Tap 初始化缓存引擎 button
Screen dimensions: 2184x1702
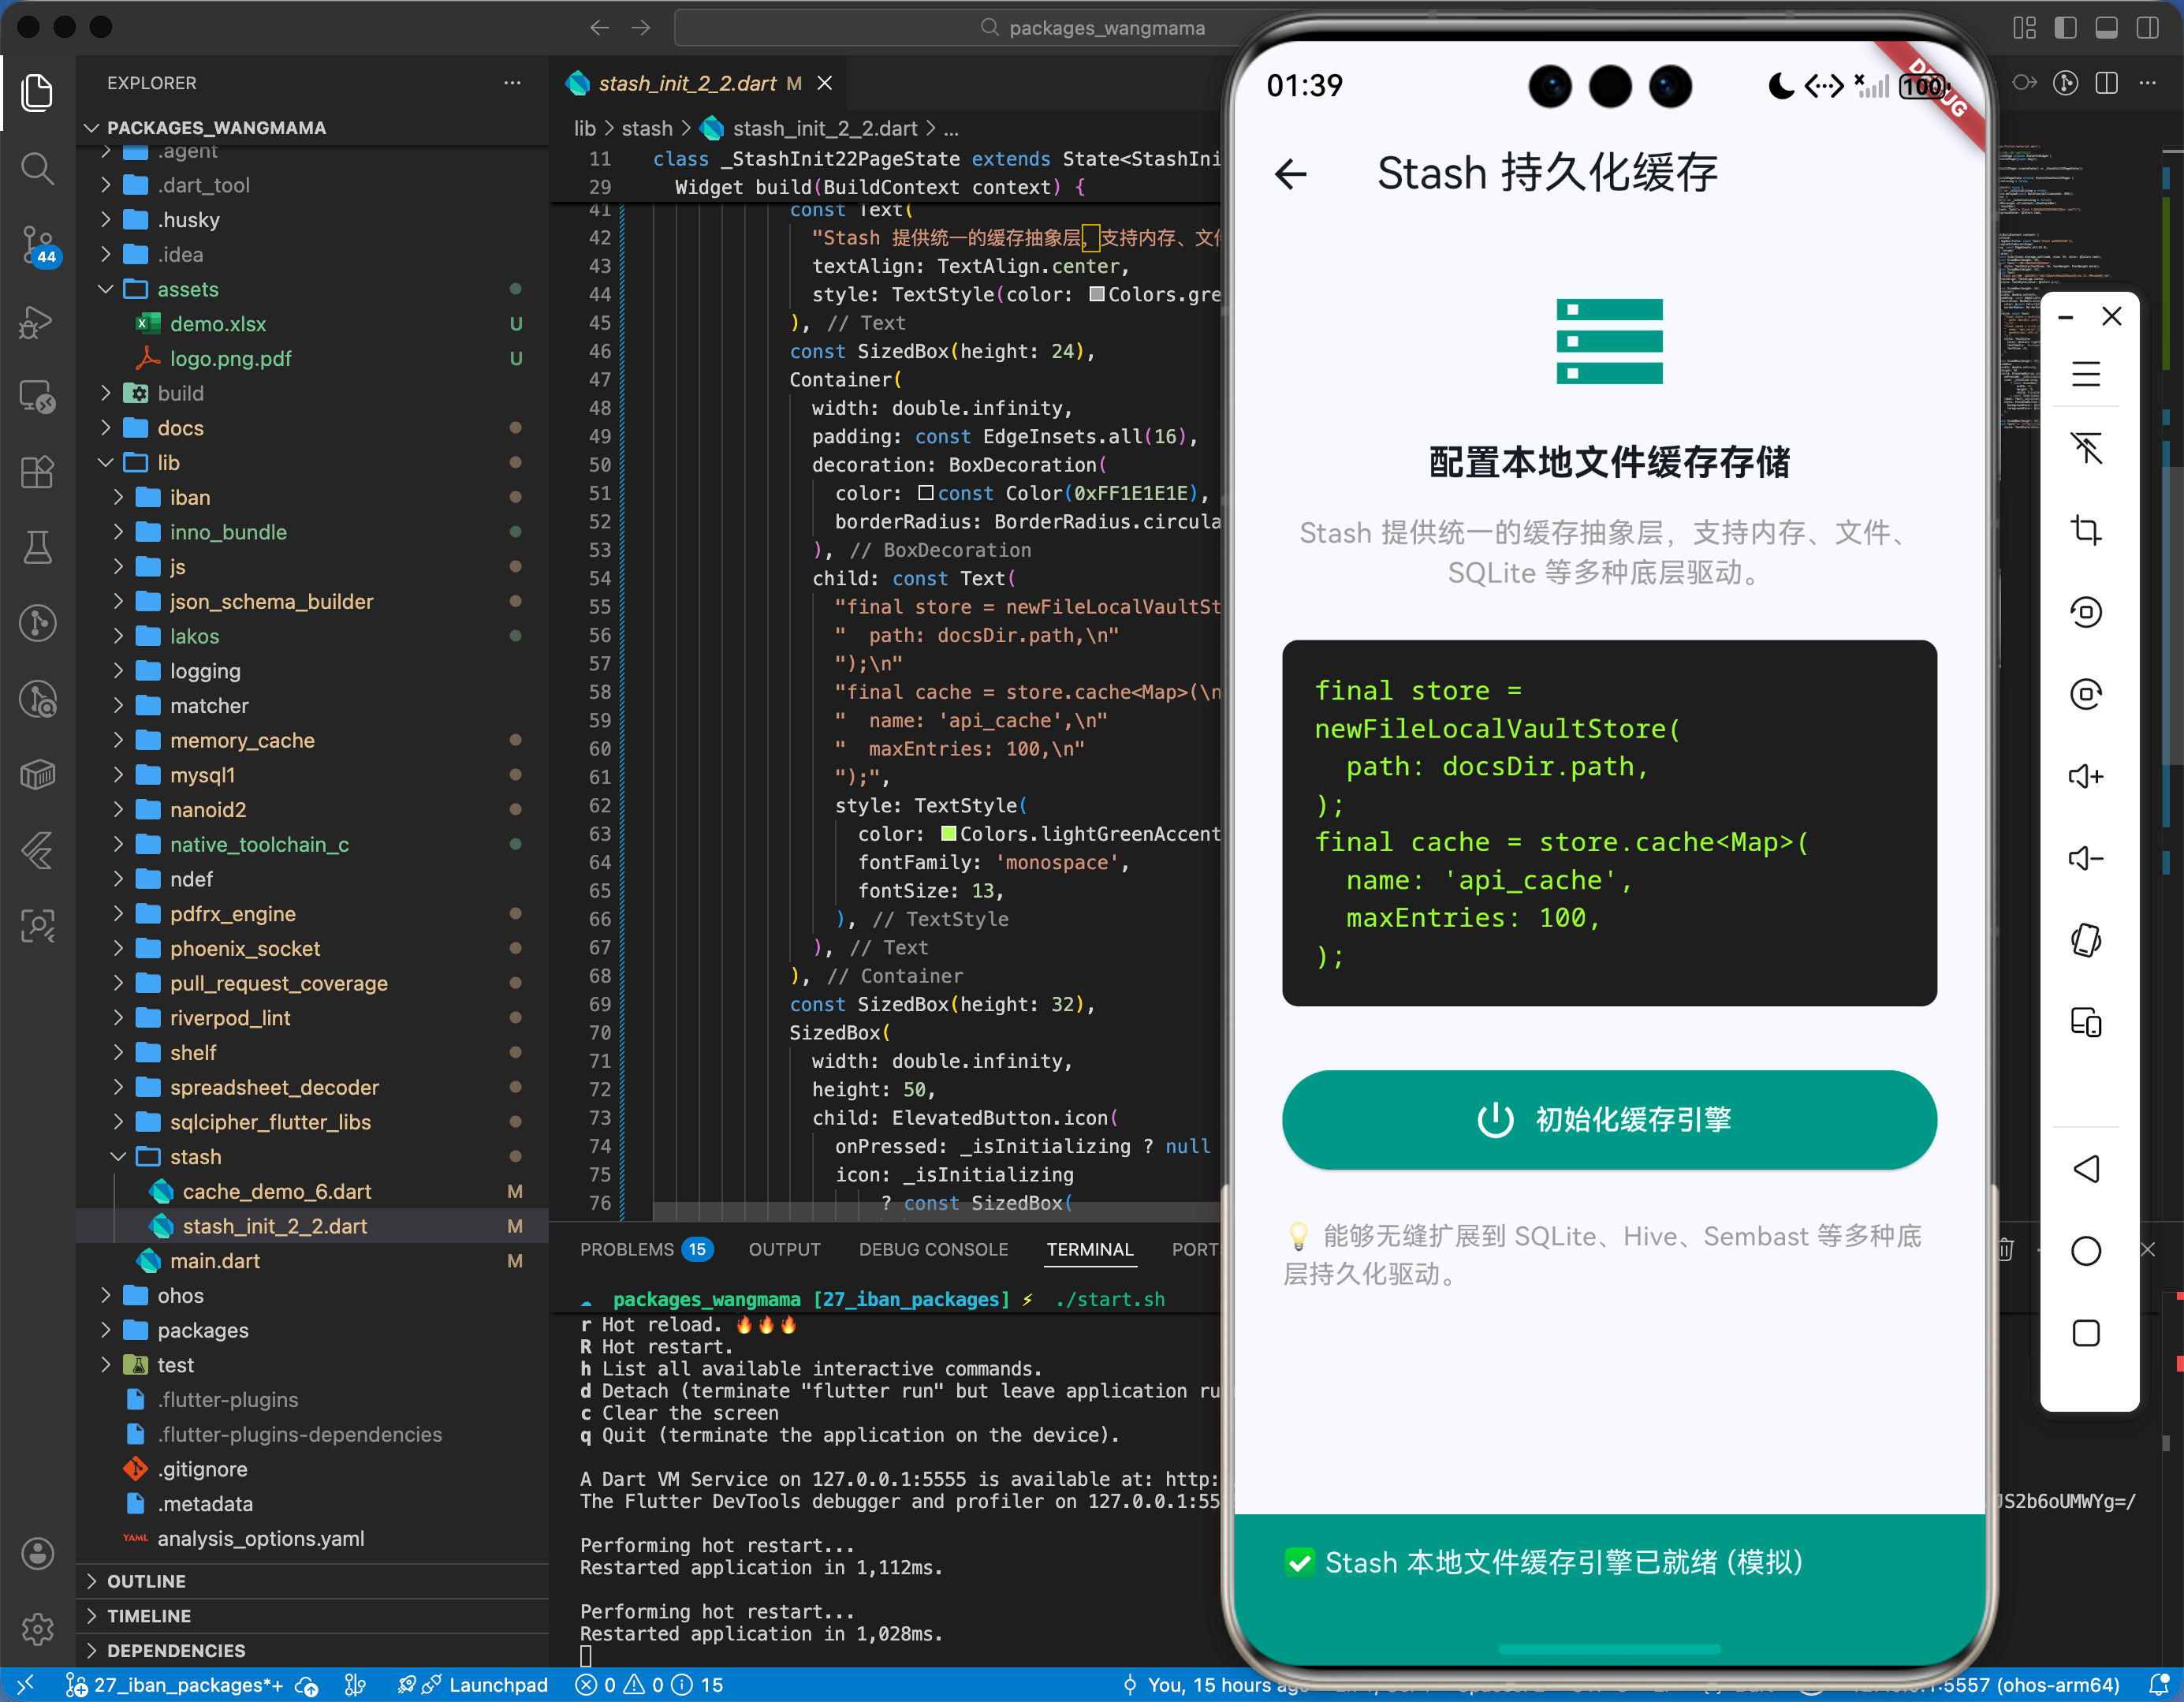pos(1608,1120)
